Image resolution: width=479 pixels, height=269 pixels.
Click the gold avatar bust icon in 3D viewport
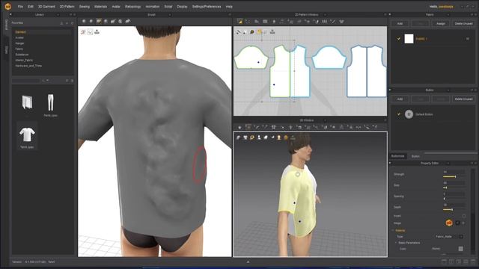279,137
